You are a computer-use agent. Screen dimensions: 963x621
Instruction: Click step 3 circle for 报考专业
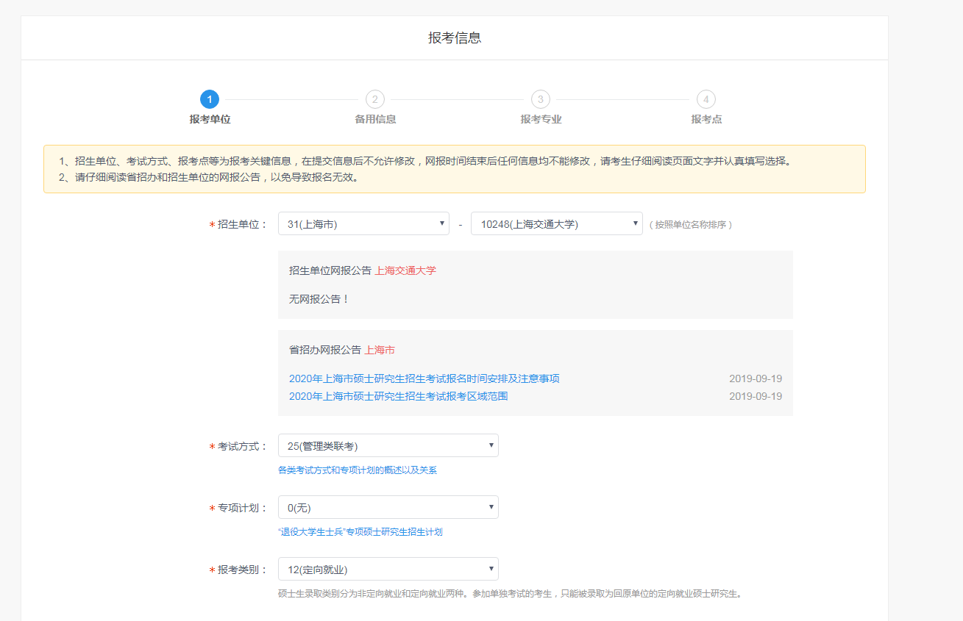coord(541,99)
